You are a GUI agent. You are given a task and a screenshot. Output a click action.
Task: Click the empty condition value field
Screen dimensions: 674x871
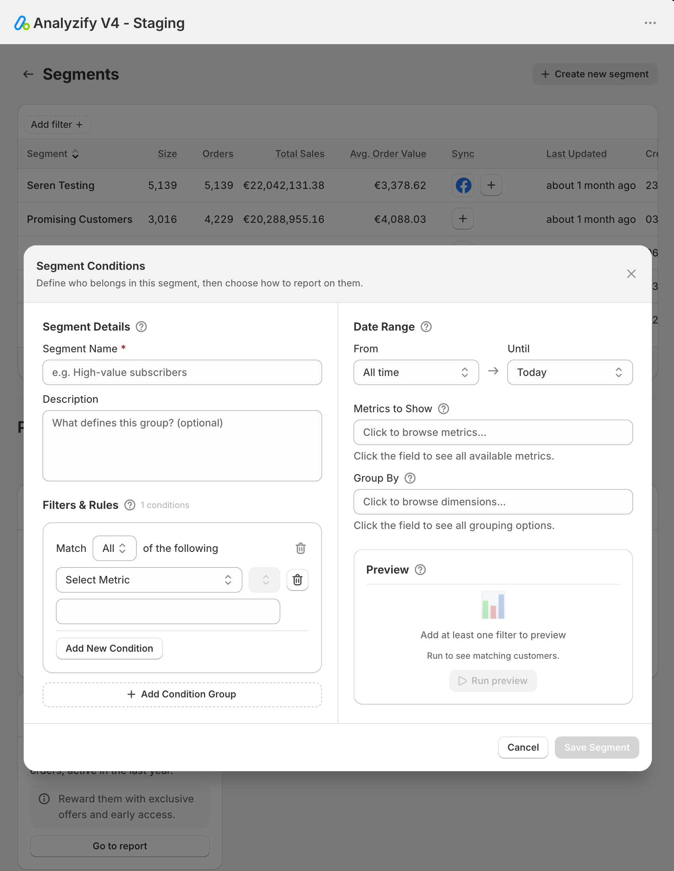(x=168, y=612)
